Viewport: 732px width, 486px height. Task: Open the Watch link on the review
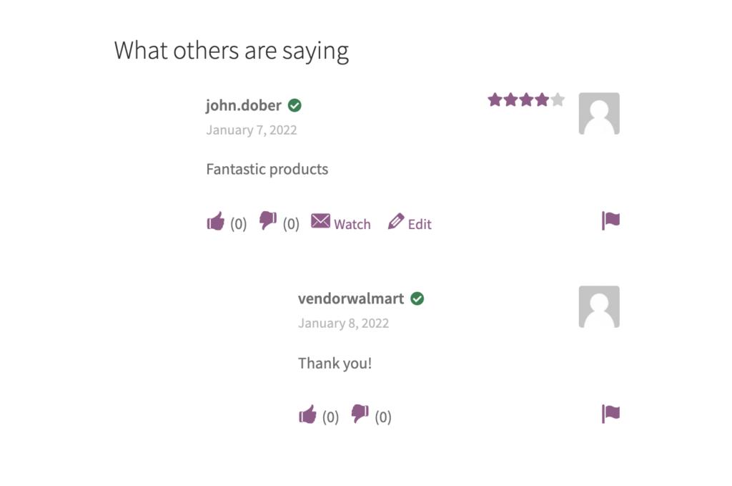pyautogui.click(x=352, y=224)
